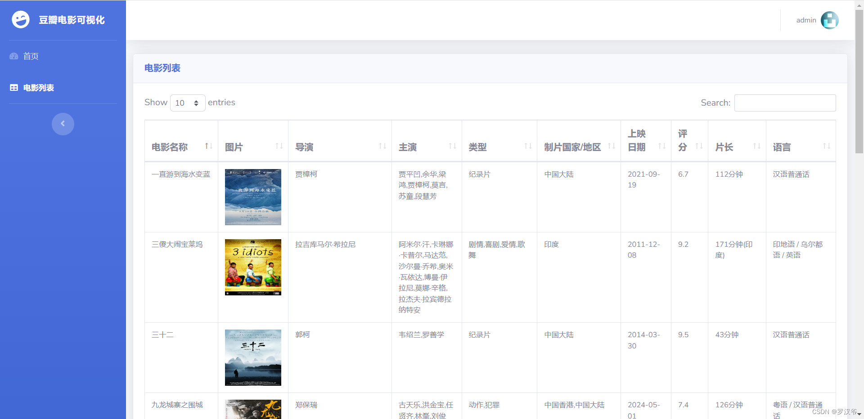
Task: Open the Show entries count dropdown
Action: tap(188, 103)
